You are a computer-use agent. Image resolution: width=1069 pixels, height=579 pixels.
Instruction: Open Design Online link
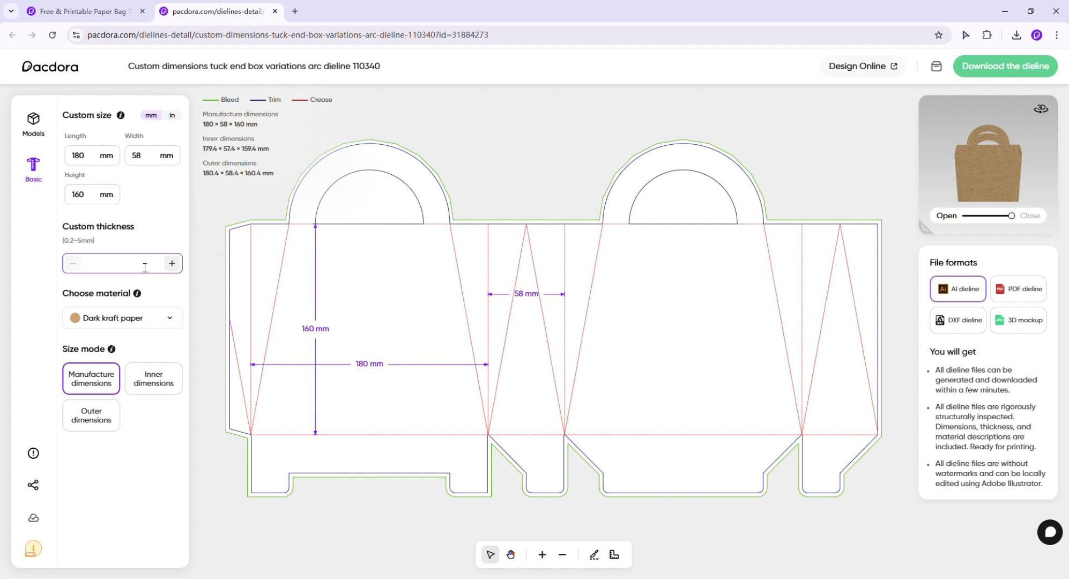(x=863, y=66)
